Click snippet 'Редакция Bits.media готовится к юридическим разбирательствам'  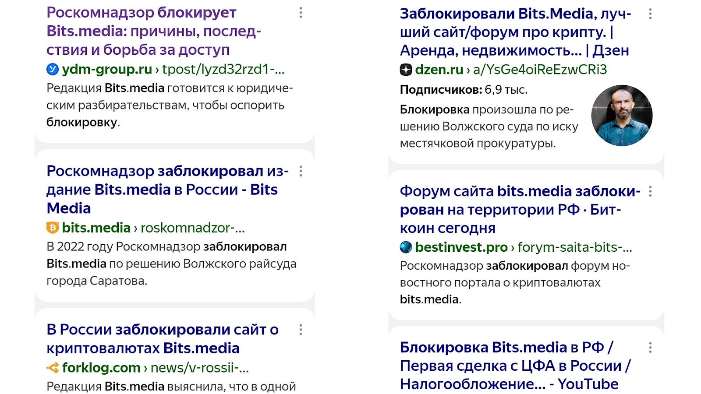coord(170,105)
